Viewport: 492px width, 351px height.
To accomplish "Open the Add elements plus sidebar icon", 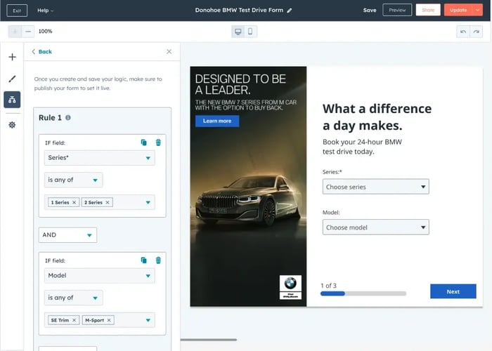I will click(x=12, y=57).
